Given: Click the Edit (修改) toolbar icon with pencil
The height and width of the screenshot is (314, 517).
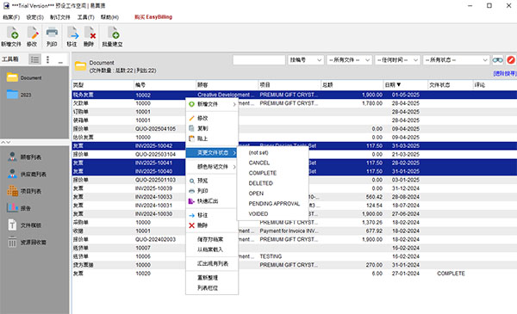Looking at the screenshot, I should (32, 36).
